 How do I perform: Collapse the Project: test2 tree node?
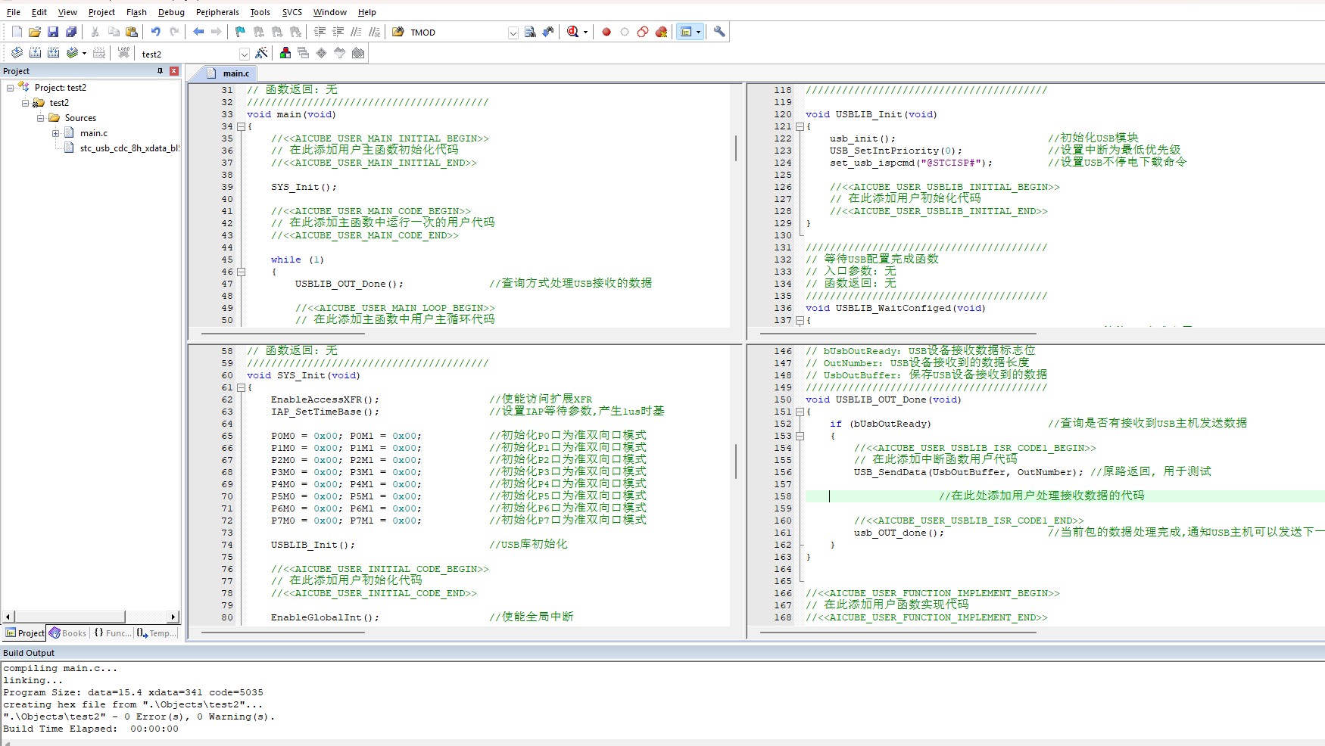tap(10, 88)
